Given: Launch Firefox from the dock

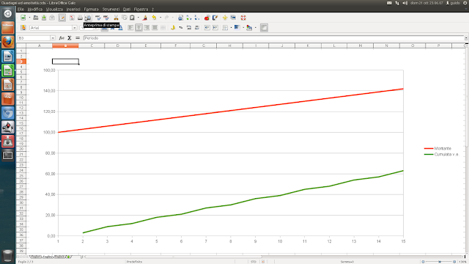Looking at the screenshot, I should [x=8, y=42].
